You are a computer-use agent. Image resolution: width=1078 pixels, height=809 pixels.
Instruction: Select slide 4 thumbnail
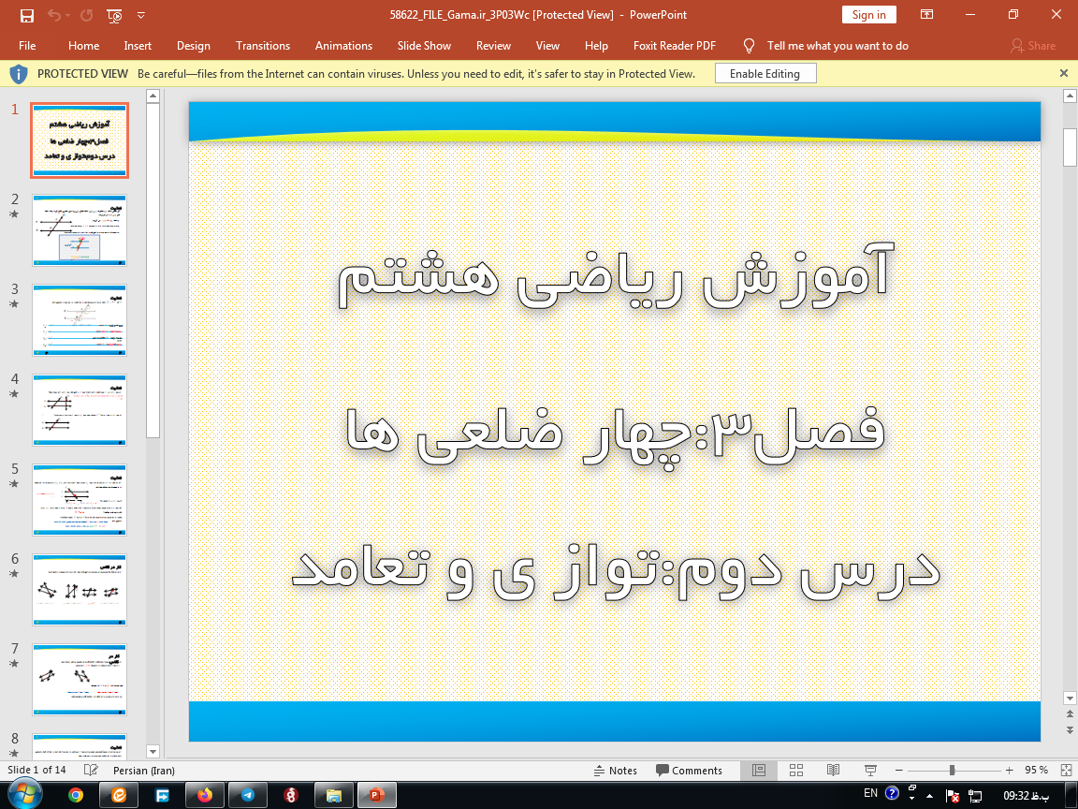[80, 409]
